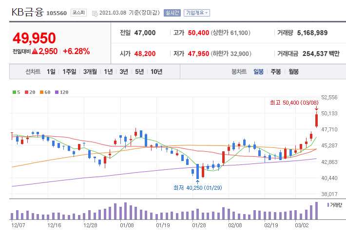The width and height of the screenshot is (346, 234).
Task: Select the 1년 line chart tab
Action: tap(108, 72)
